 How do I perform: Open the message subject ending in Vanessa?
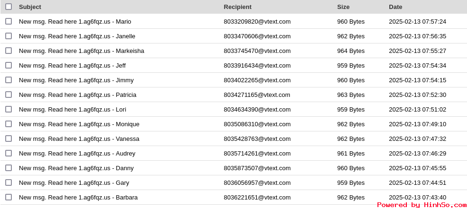click(x=79, y=139)
